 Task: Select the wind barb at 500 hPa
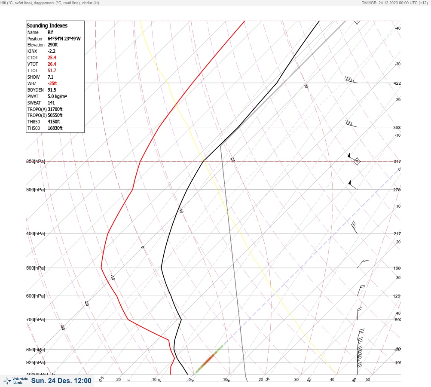pyautogui.click(x=363, y=264)
